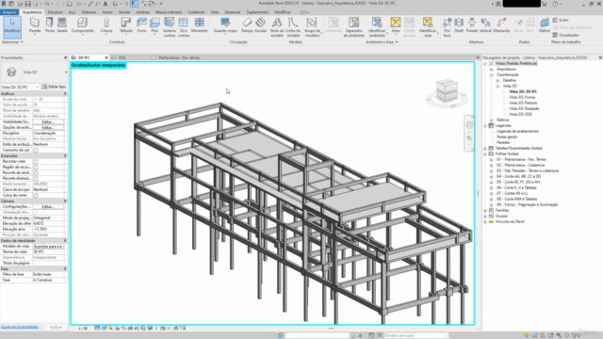Click the ViewCube in 3D view

pyautogui.click(x=447, y=91)
